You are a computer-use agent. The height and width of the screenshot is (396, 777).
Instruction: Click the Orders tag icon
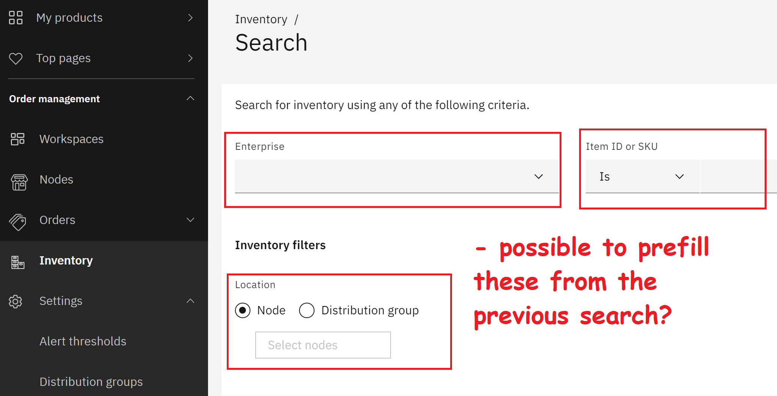point(18,222)
